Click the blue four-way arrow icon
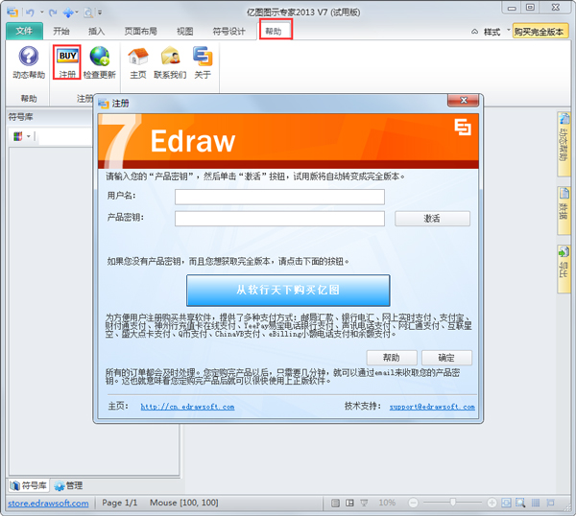The width and height of the screenshot is (576, 516). click(x=68, y=12)
